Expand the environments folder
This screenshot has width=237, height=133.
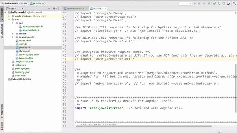(13, 37)
